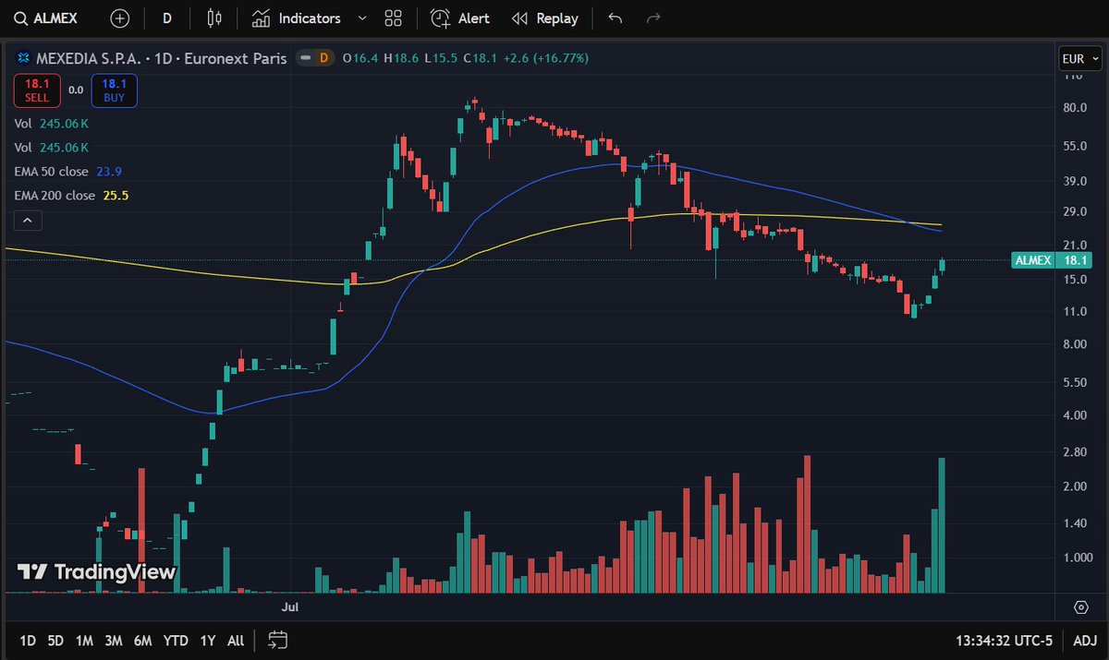Open timezone menu at 13:34:32 UTC-5
The image size is (1109, 660).
point(1004,640)
